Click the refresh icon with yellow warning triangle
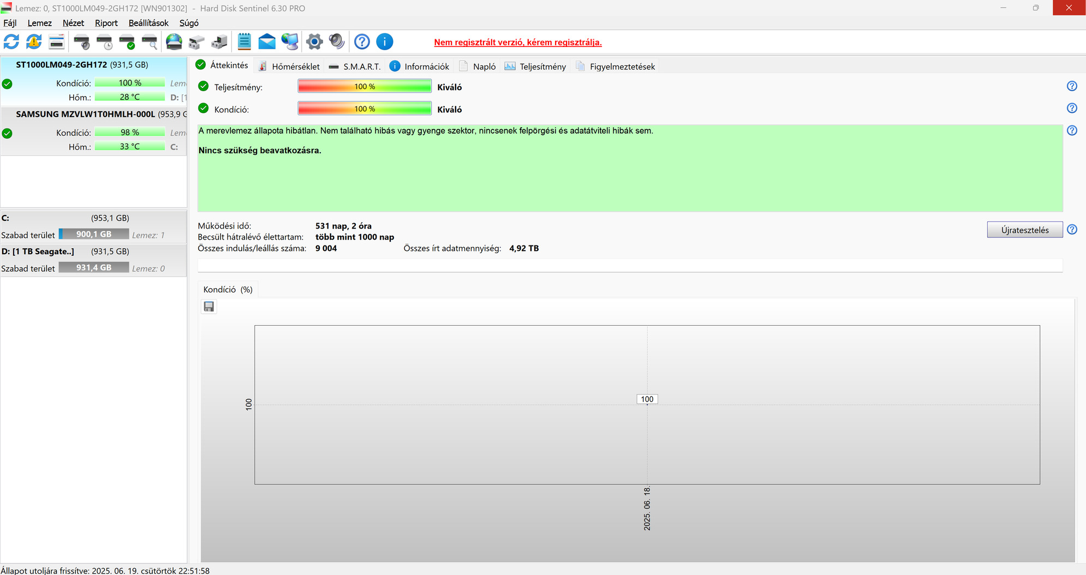This screenshot has width=1086, height=575. tap(34, 41)
